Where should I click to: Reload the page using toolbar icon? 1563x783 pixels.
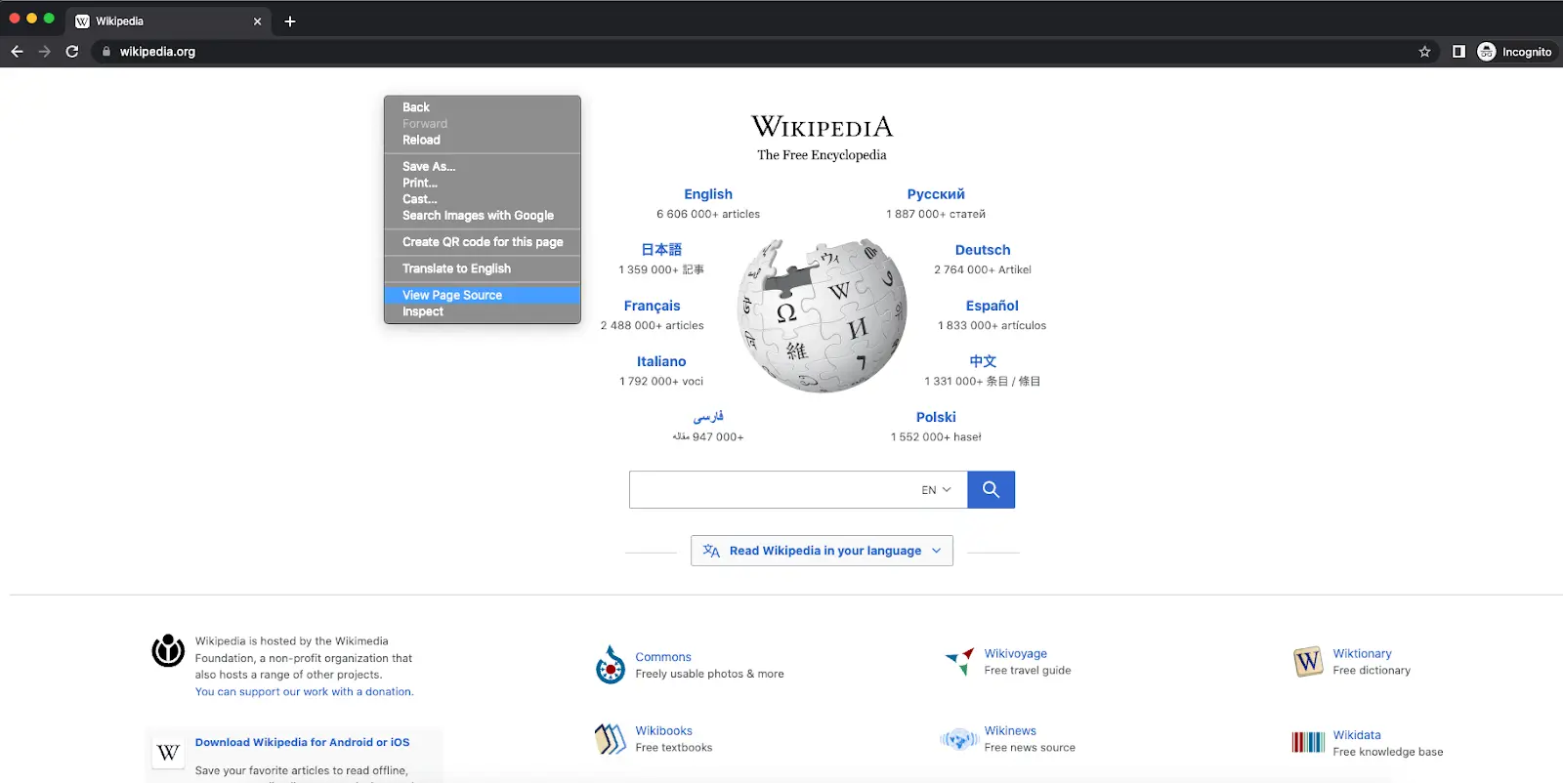pyautogui.click(x=72, y=52)
